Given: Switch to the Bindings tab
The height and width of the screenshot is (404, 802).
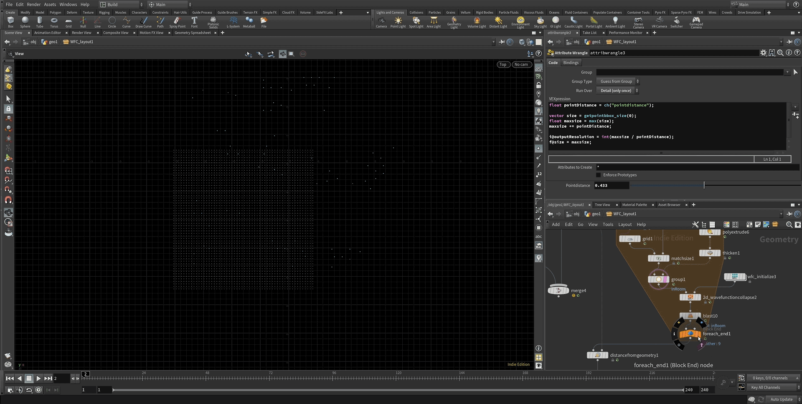Looking at the screenshot, I should tap(571, 63).
